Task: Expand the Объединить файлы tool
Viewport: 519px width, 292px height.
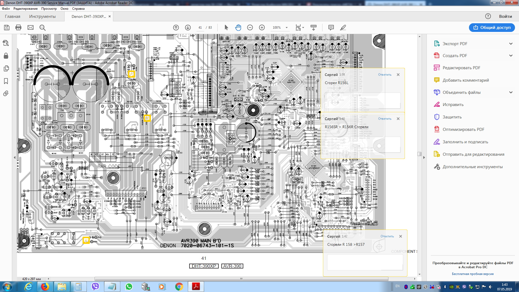Action: tap(511, 92)
